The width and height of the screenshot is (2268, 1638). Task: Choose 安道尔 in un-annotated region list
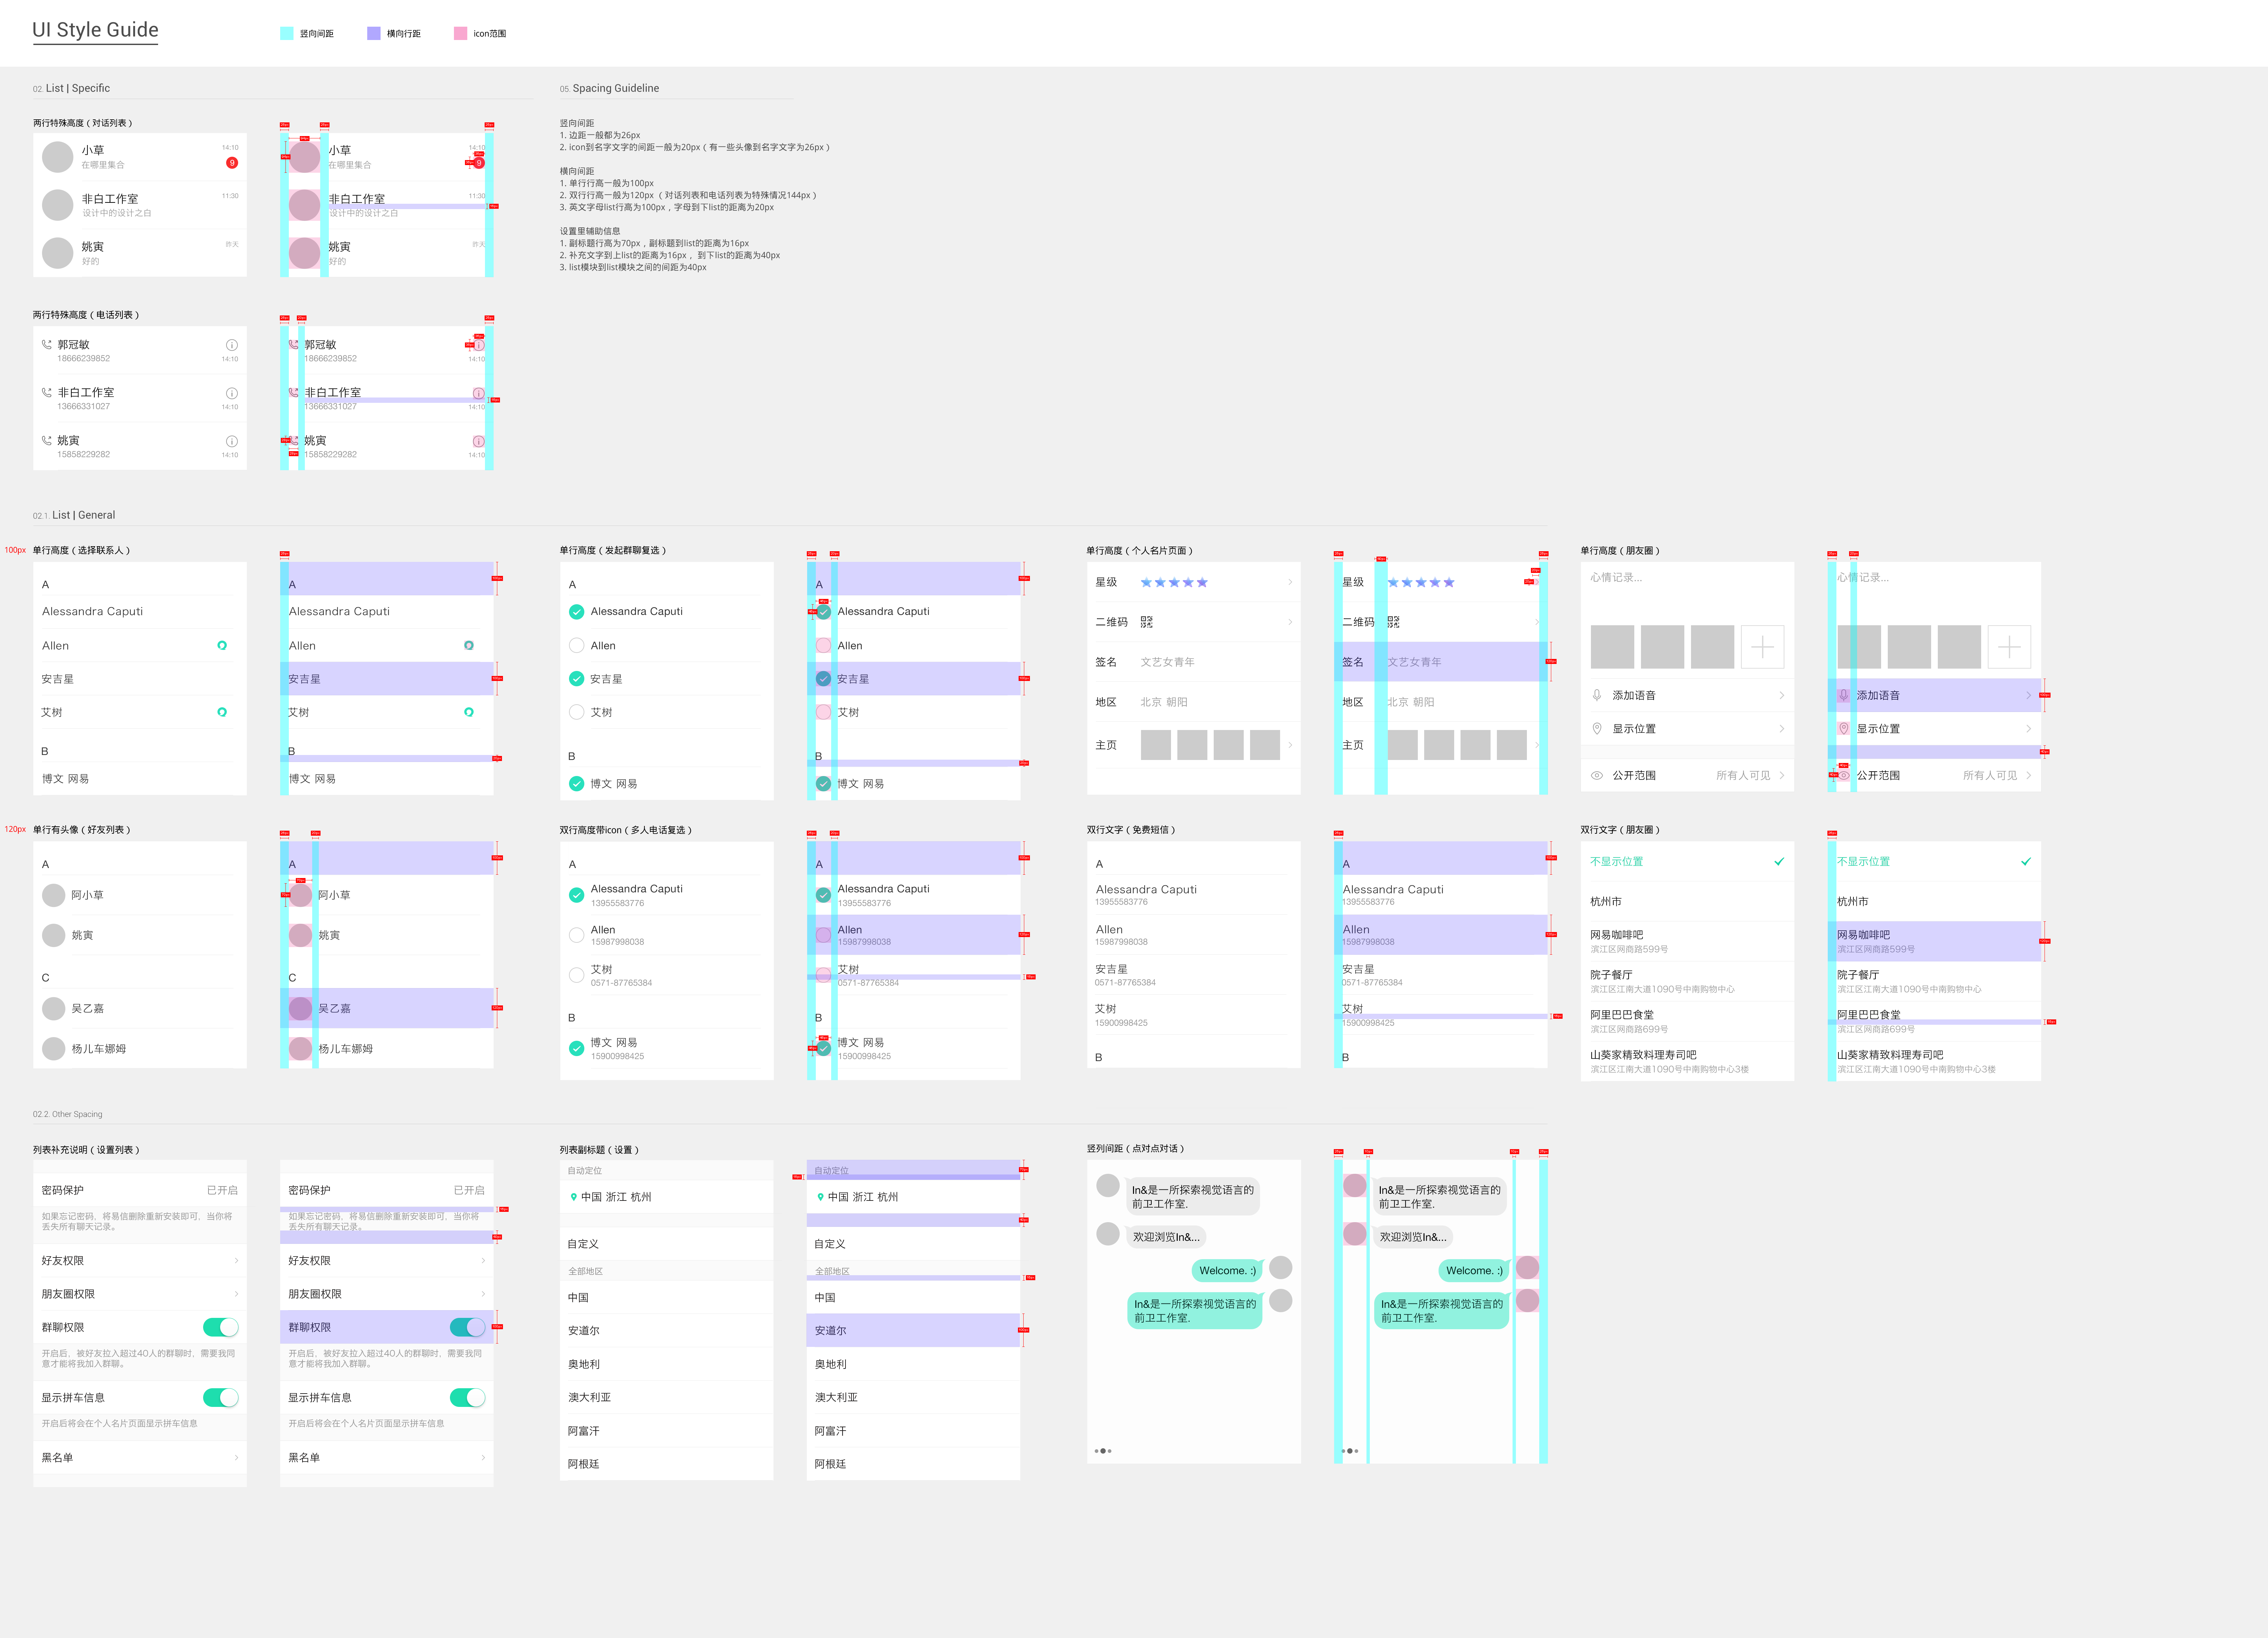584,1330
